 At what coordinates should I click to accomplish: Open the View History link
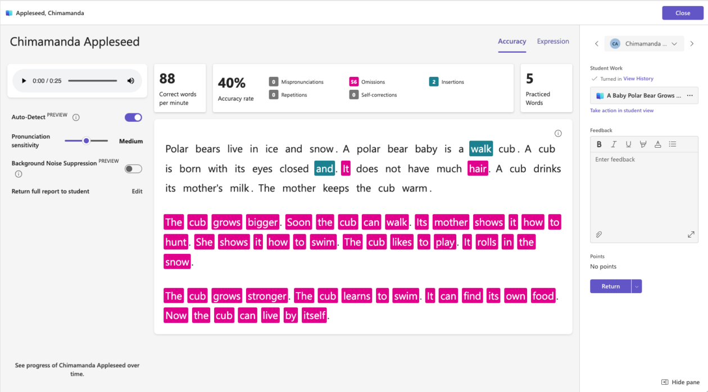click(x=638, y=79)
